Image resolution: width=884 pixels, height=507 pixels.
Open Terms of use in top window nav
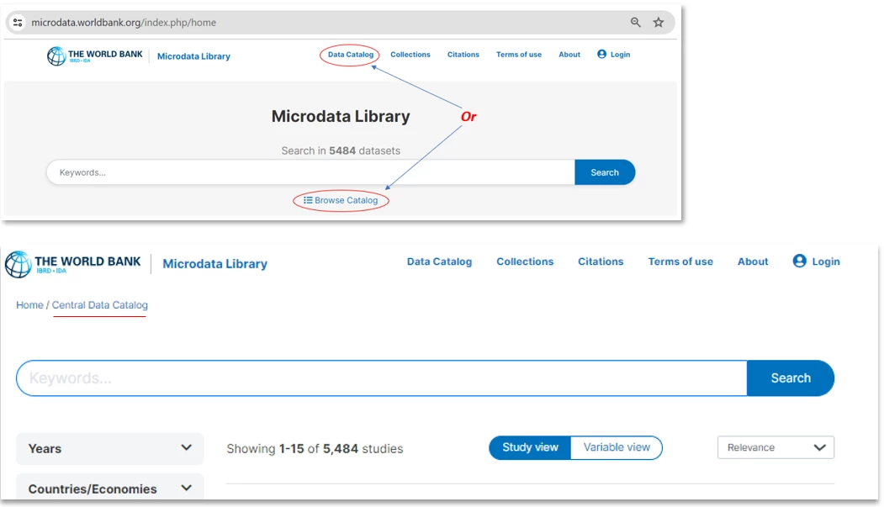click(519, 55)
